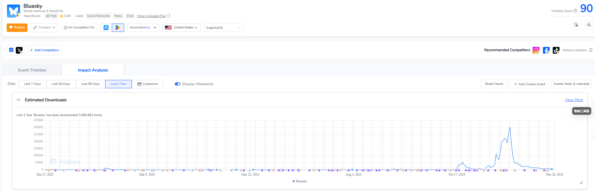Click the Reset Charts button

click(x=494, y=84)
